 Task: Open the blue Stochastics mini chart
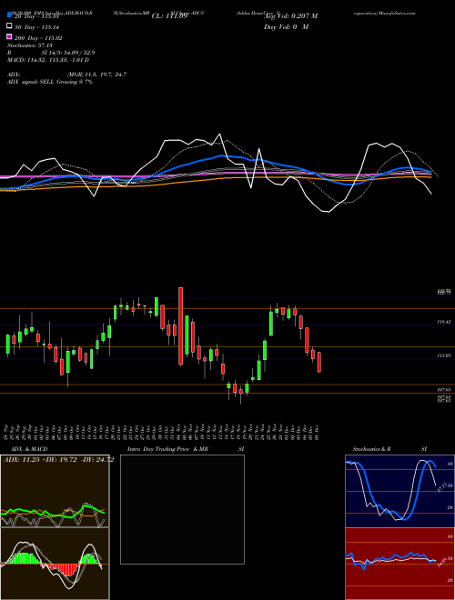(399, 491)
